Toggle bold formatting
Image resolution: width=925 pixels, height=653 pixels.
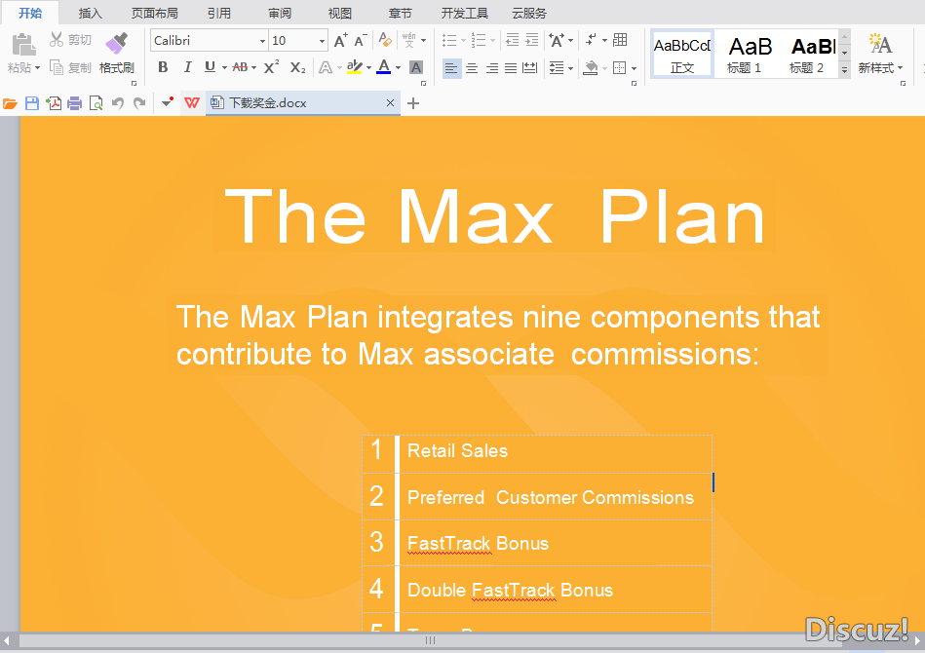tap(164, 68)
